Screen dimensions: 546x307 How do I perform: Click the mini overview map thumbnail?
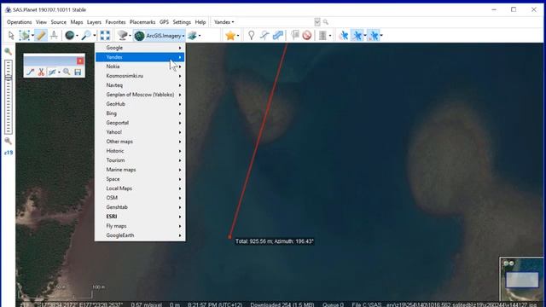[521, 279]
